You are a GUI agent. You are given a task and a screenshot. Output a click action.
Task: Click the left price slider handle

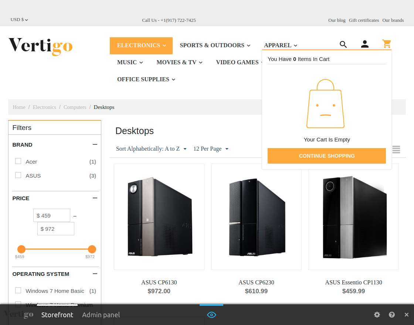21,249
